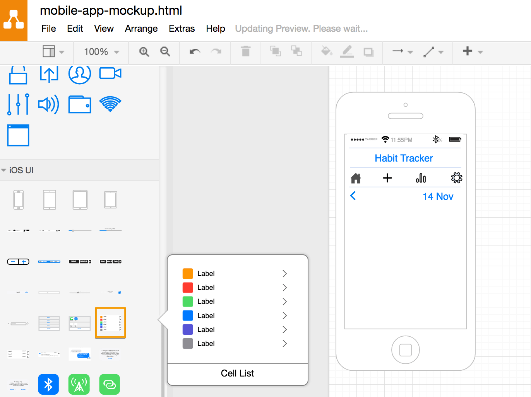531x397 pixels.
Task: Select the WiFi shape in the sidebar
Action: click(x=110, y=104)
